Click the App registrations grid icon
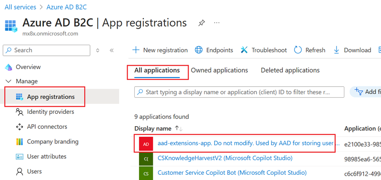 pyautogui.click(x=20, y=97)
